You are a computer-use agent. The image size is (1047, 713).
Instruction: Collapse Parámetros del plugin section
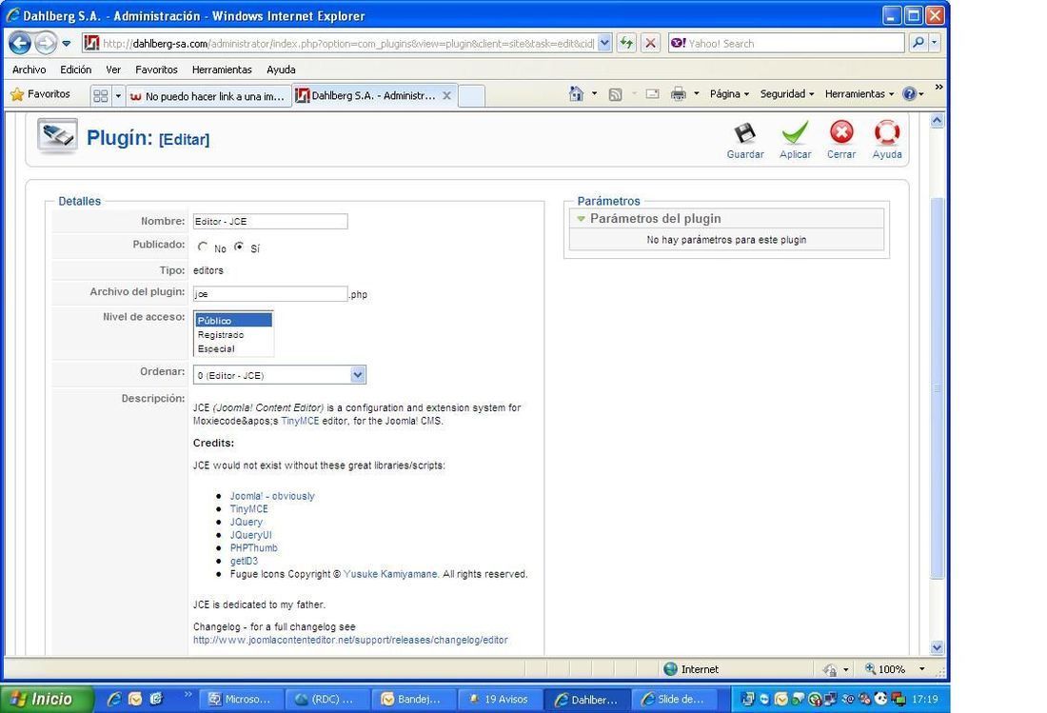pyautogui.click(x=581, y=218)
